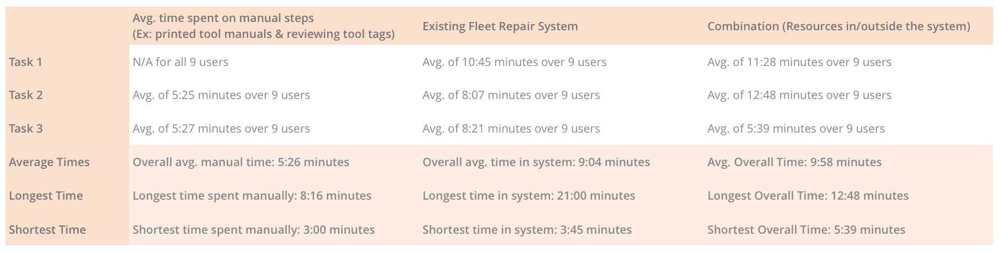This screenshot has width=999, height=253.
Task: Click the 10:45 minutes average cell
Action: tap(514, 62)
